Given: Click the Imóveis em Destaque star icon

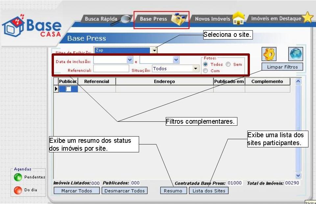Looking at the screenshot, I should tap(307, 18).
